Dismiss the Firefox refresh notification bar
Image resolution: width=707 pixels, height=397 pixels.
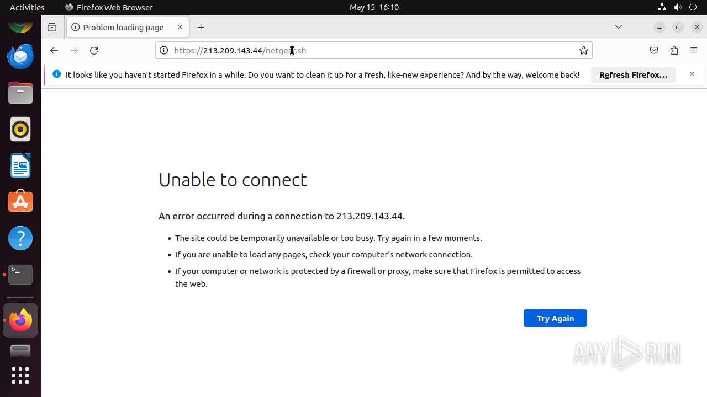point(692,74)
